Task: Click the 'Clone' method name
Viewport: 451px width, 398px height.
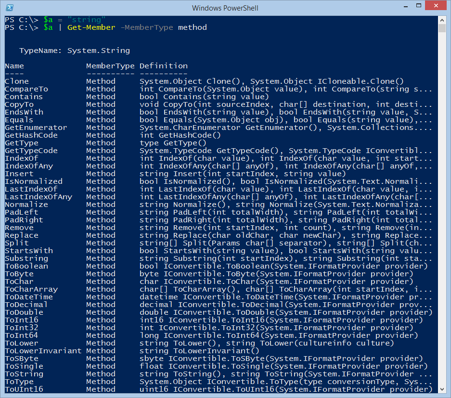Action: (17, 81)
